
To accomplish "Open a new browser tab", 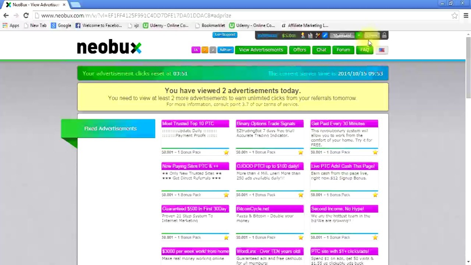I will [x=75, y=4].
